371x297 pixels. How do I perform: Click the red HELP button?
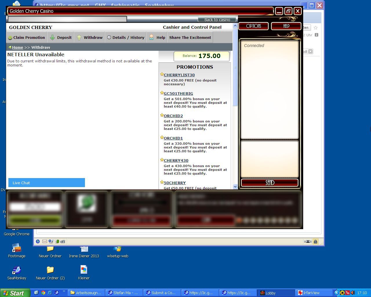click(286, 26)
